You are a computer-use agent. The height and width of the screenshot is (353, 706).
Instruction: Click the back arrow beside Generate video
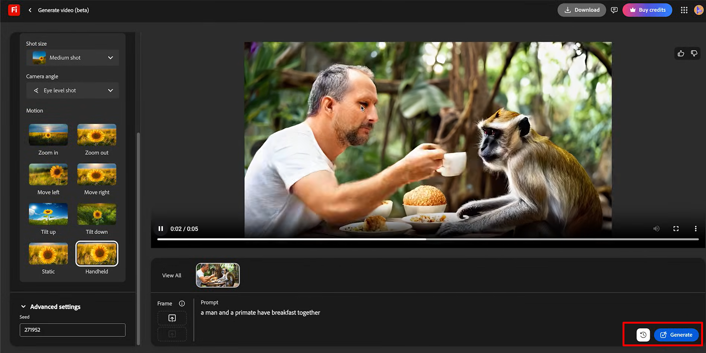pyautogui.click(x=30, y=10)
